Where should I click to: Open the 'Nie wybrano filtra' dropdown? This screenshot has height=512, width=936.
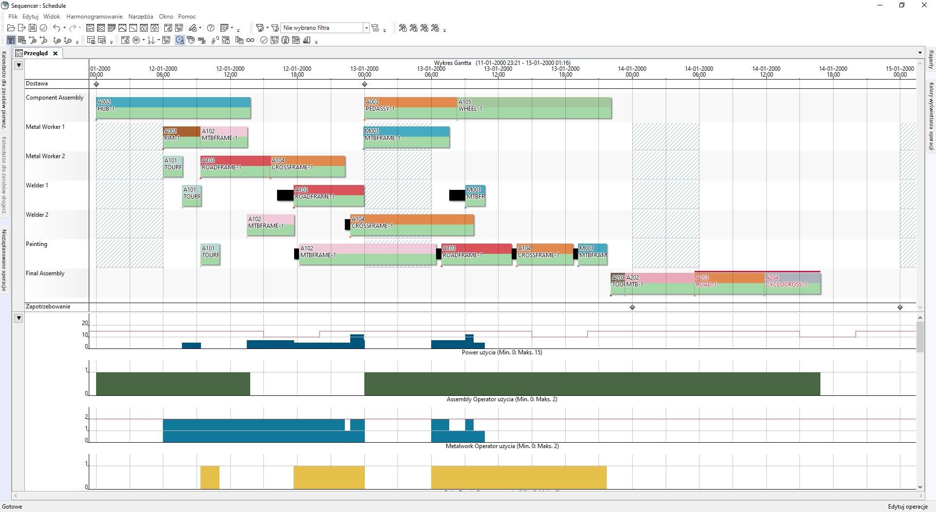[x=366, y=28]
